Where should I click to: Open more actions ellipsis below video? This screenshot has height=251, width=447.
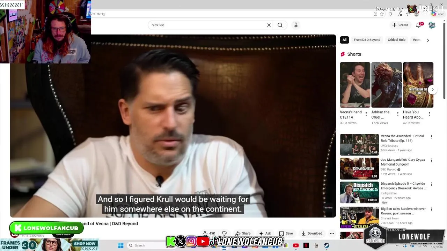click(x=332, y=234)
